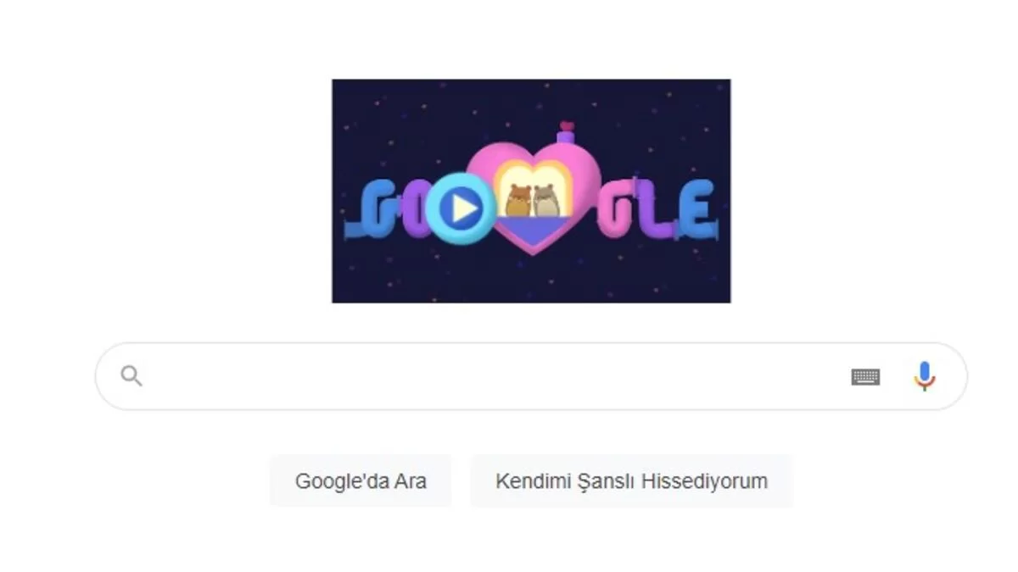Click the pink G right of heart

point(617,209)
